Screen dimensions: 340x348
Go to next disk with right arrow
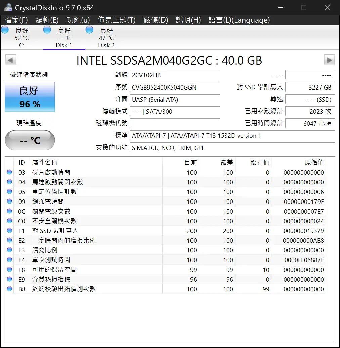tap(329, 60)
